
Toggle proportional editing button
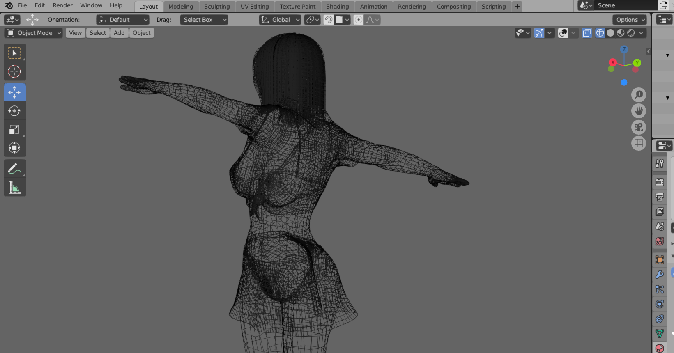coord(359,20)
